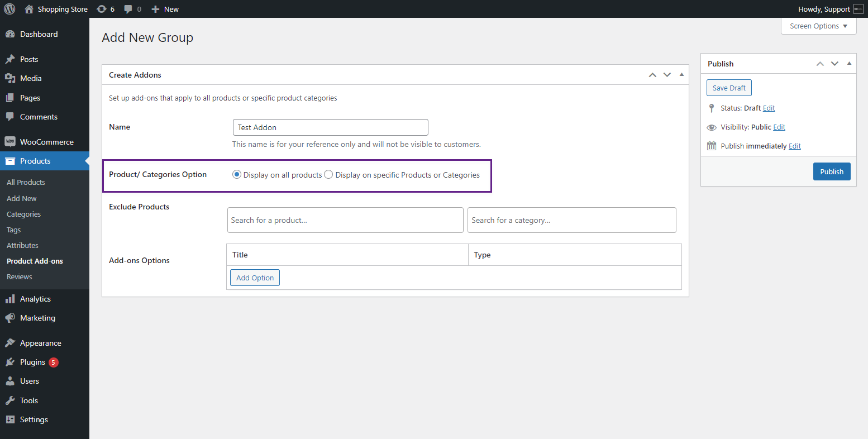Open Appearance in the sidebar
The image size is (868, 439).
(41, 343)
